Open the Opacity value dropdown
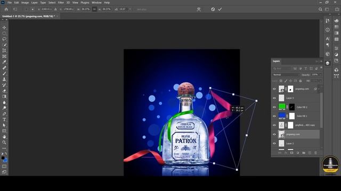Viewport: 341px width, 191px height. tap(320, 75)
